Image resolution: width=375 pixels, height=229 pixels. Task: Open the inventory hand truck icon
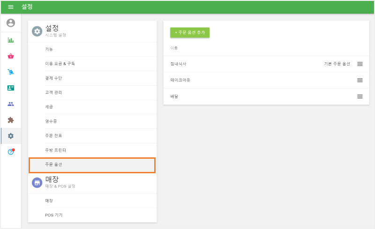11,72
